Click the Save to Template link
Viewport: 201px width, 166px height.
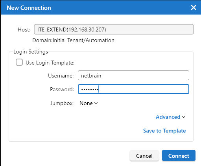pos(164,131)
